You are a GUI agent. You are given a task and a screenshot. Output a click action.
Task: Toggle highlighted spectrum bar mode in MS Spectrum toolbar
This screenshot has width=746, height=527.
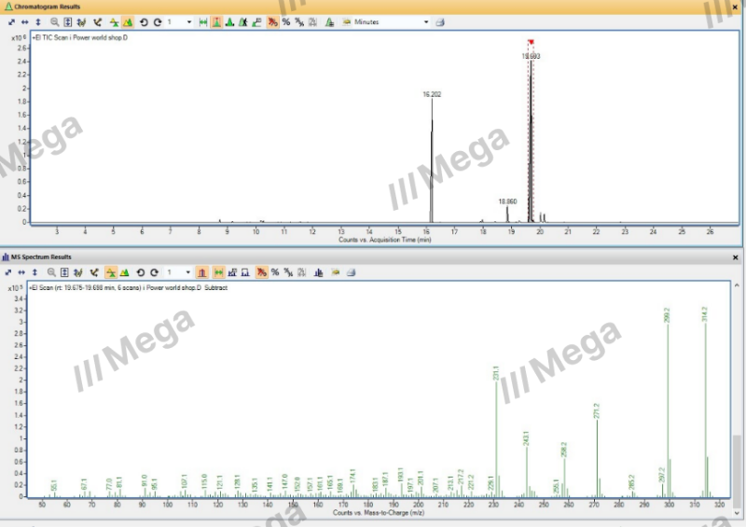(202, 272)
